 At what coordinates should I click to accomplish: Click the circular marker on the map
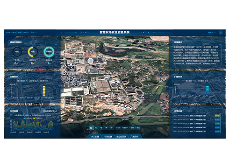coord(90,61)
